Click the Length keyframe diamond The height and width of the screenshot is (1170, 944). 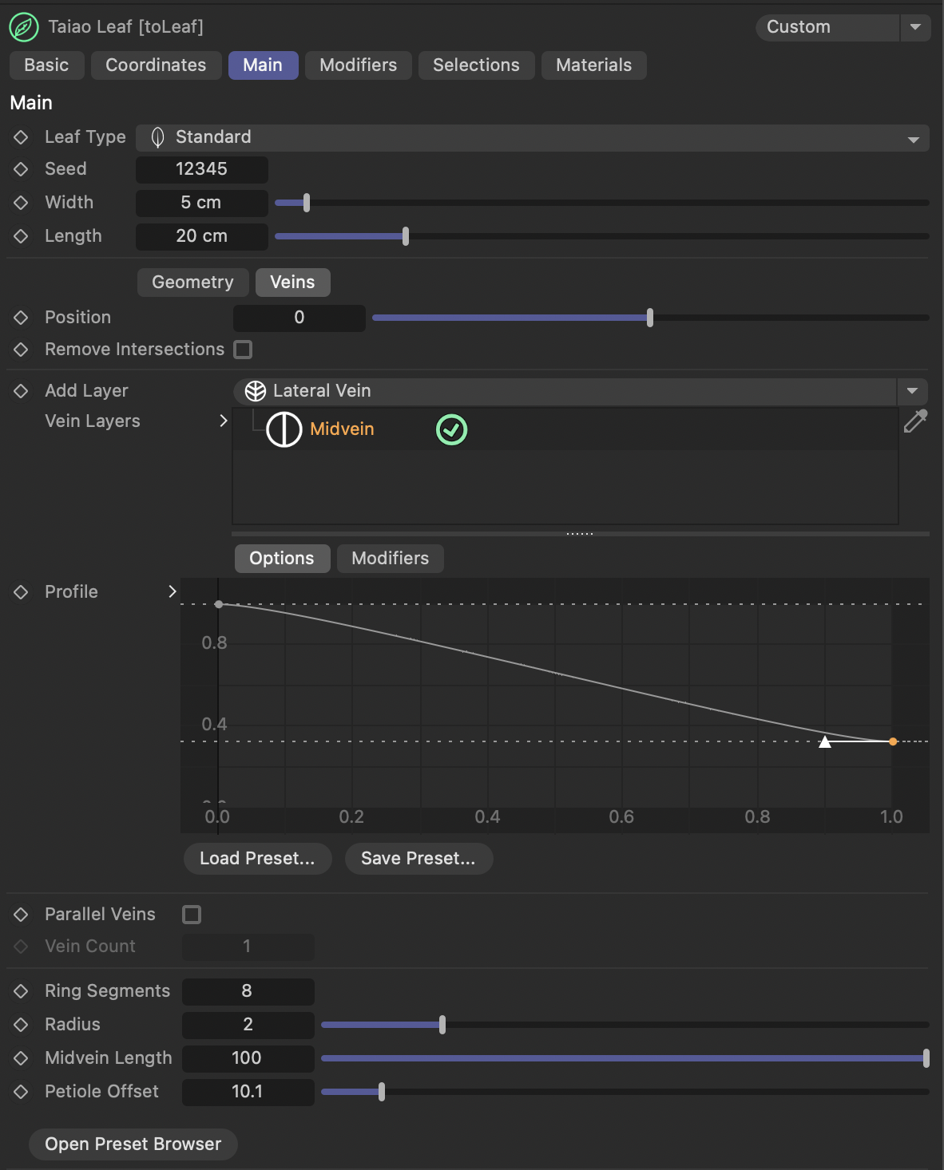pyautogui.click(x=21, y=236)
